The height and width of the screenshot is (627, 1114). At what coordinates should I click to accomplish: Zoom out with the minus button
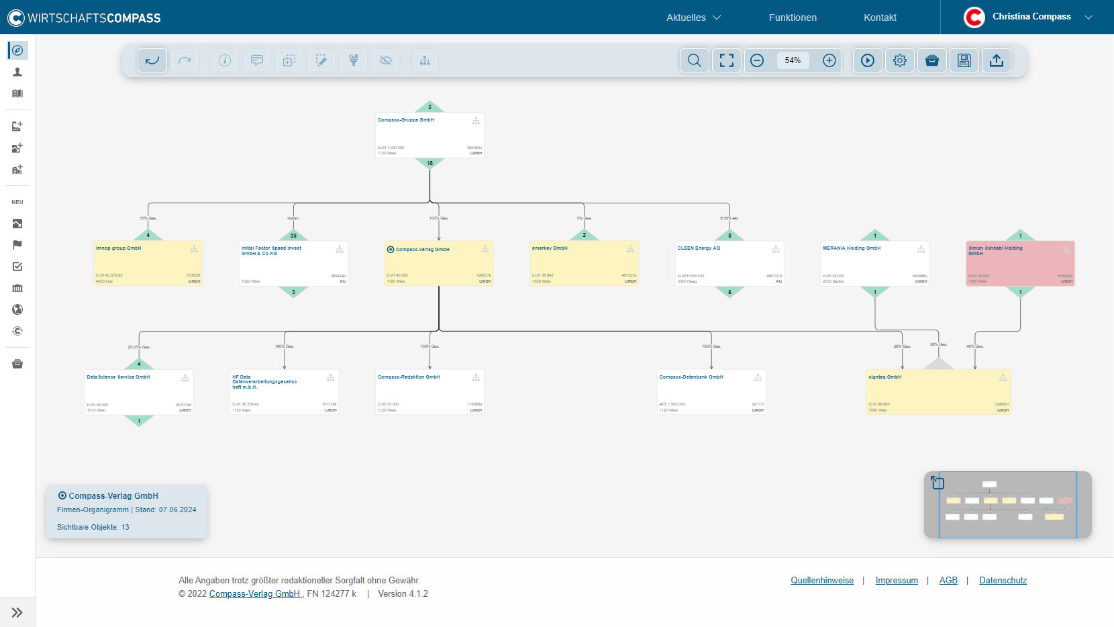coord(757,60)
